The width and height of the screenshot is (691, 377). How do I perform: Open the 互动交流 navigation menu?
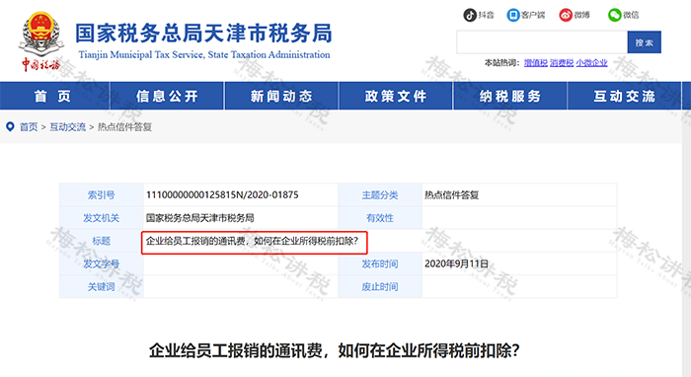[624, 96]
